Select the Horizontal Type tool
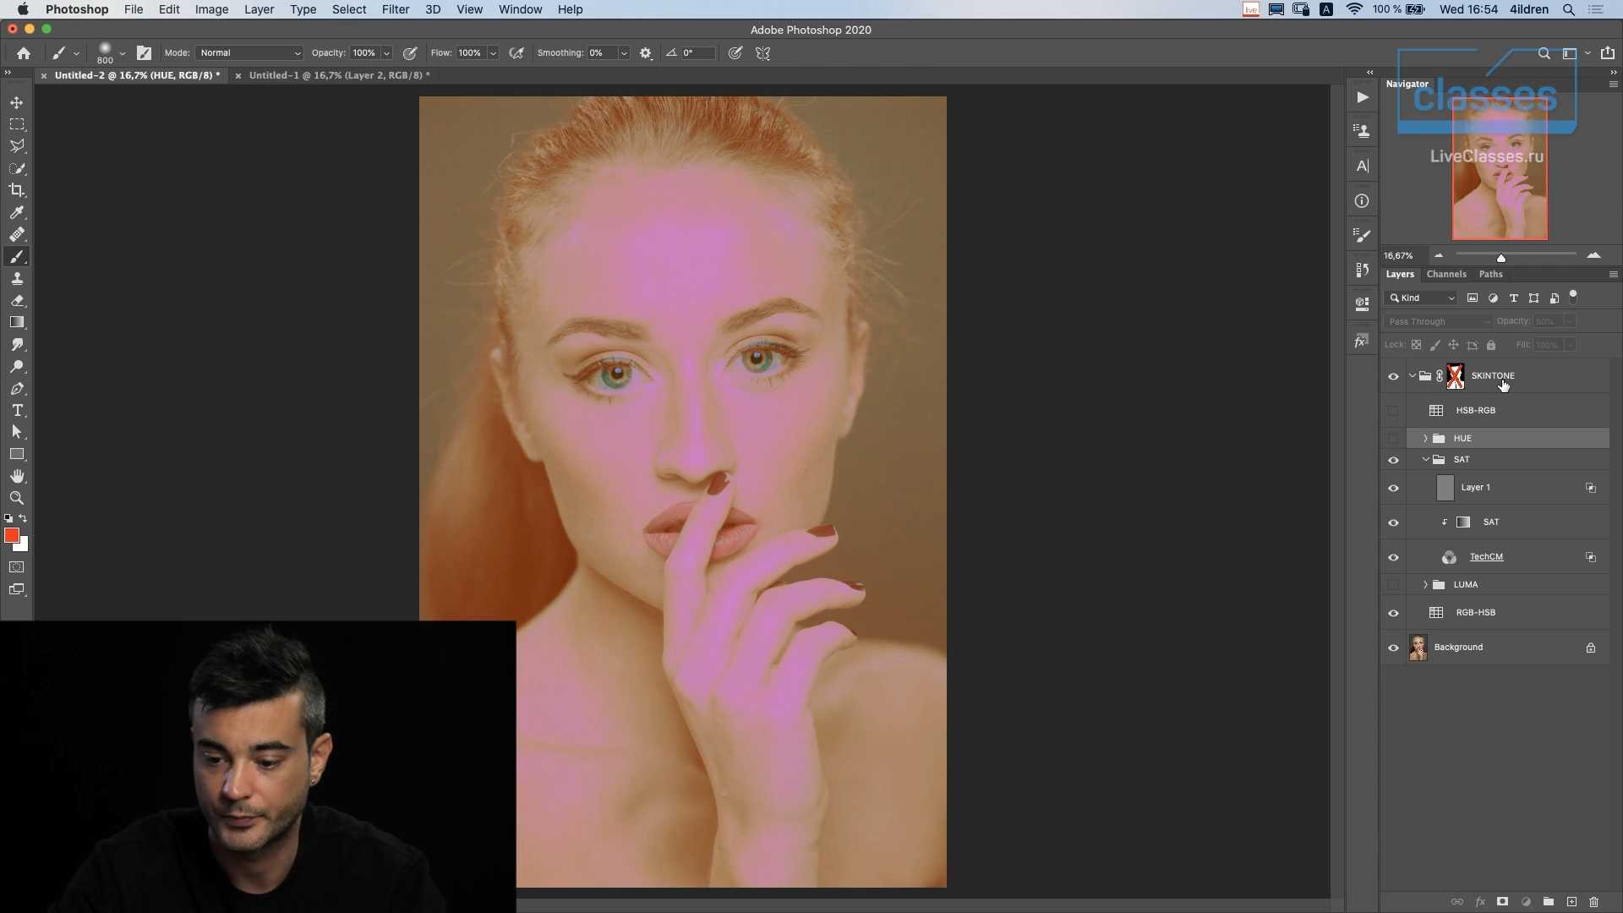Screen dimensions: 1623x913 17,411
